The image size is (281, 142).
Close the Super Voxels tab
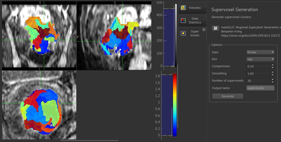tap(204, 30)
